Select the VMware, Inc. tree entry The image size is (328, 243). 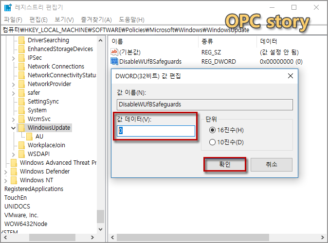coord(21,215)
